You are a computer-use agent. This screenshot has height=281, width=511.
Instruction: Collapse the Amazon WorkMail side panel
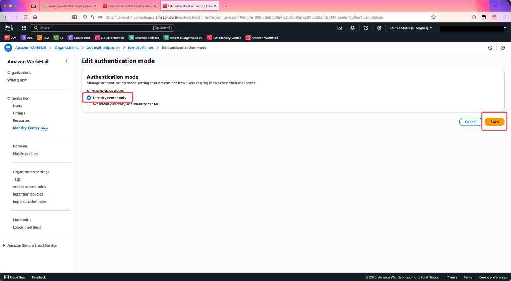(x=66, y=61)
